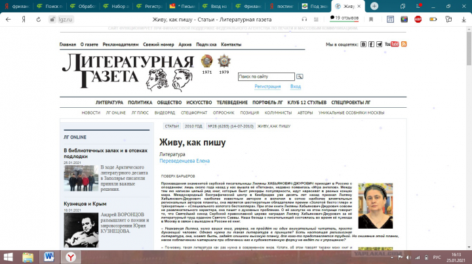The image size is (472, 264).
Task: Click the writer's portrait photo in article
Action: tap(376, 206)
